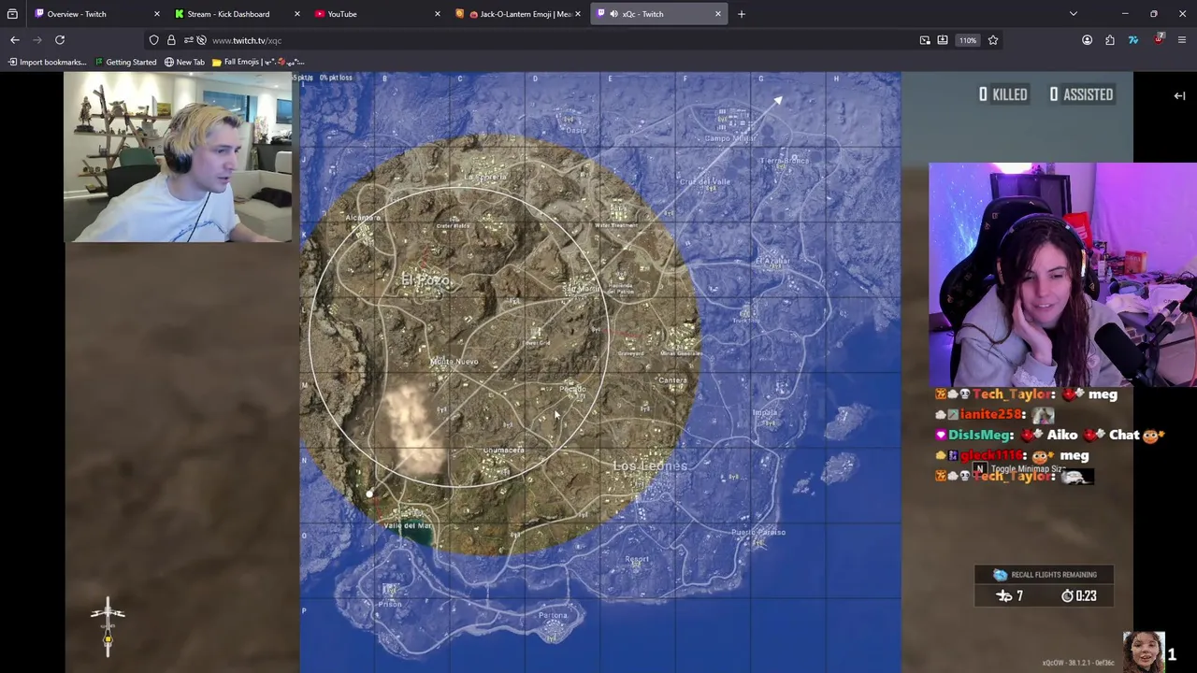Viewport: 1197px width, 673px height.
Task: Click the El Pozo map label
Action: click(x=426, y=279)
